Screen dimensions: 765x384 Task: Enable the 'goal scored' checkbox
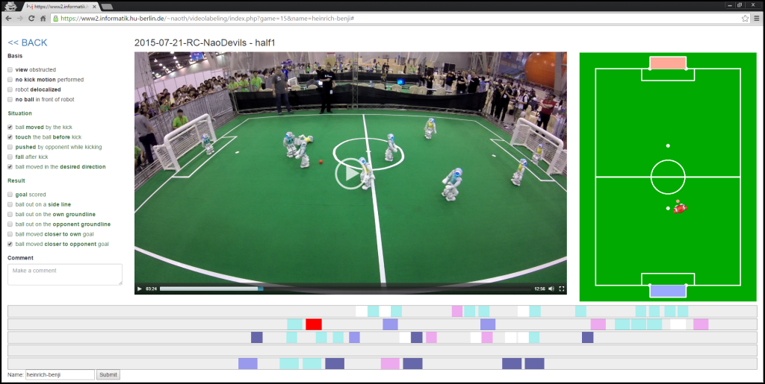[x=10, y=195]
